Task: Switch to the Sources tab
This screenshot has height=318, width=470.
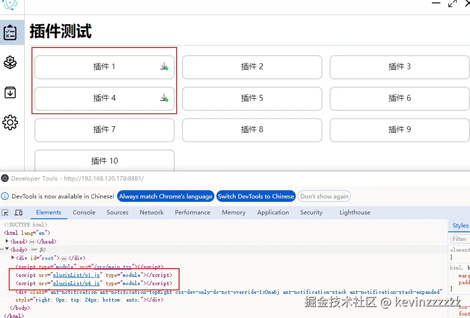Action: coord(118,212)
